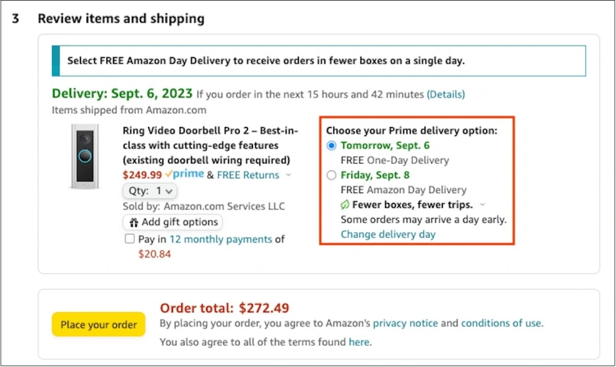Image resolution: width=616 pixels, height=367 pixels.
Task: Click the Ring Video Doorbell Pro 2 title
Action: click(211, 145)
